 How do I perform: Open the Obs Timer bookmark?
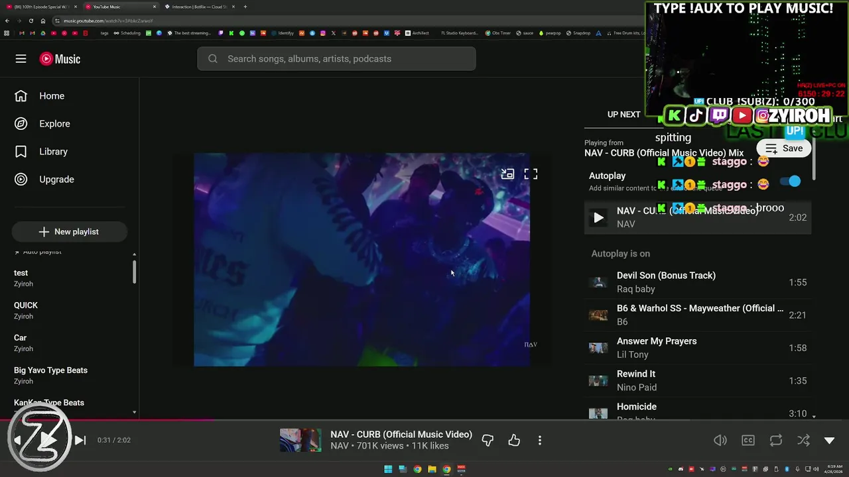[x=498, y=33]
